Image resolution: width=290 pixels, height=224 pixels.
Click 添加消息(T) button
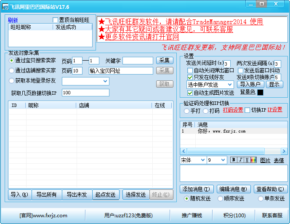coord(197,189)
